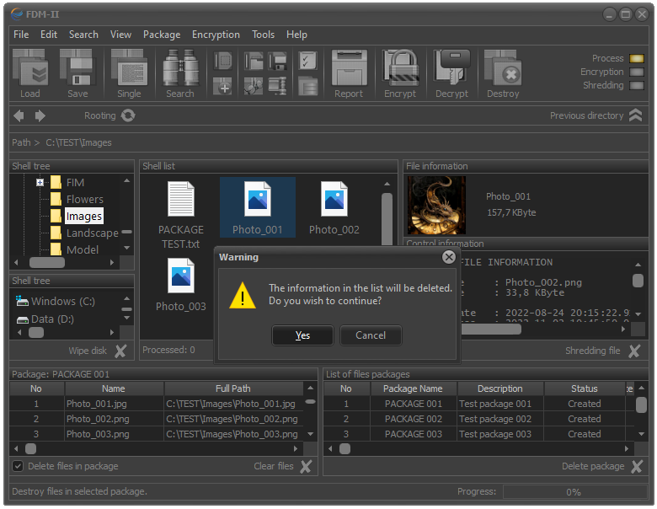The height and width of the screenshot is (509, 657).
Task: Open Search with the binoculars icon
Action: click(180, 68)
